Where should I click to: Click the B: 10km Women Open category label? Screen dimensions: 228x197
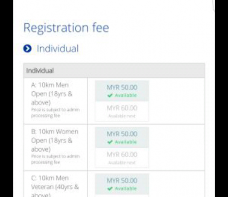[55, 140]
